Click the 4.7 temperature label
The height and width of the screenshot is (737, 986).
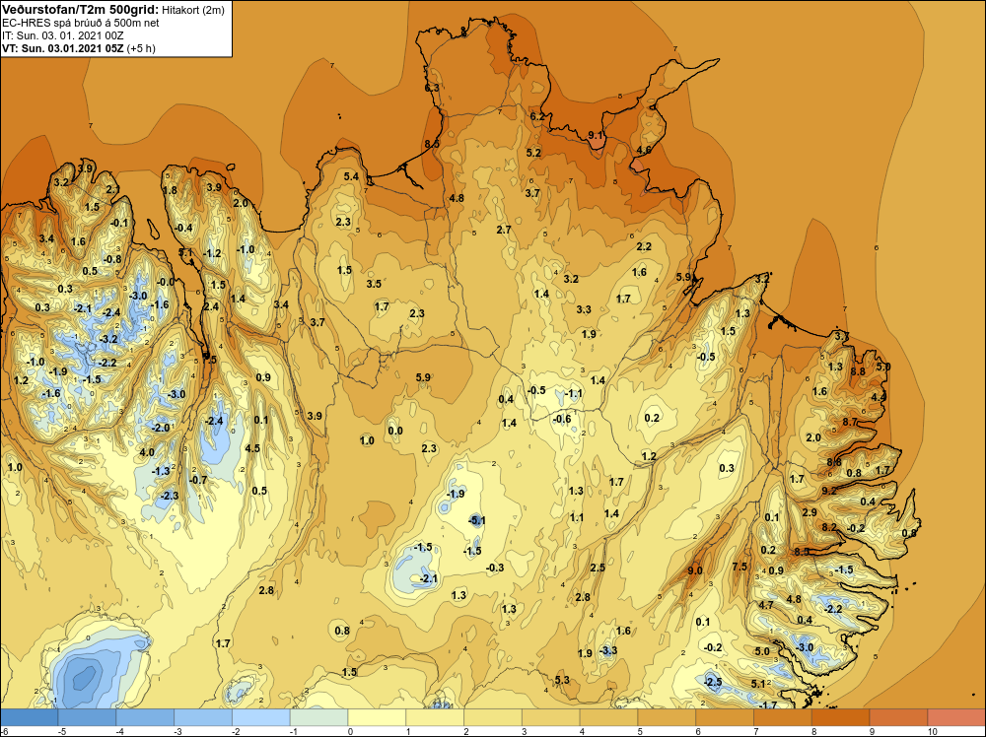pyautogui.click(x=765, y=606)
